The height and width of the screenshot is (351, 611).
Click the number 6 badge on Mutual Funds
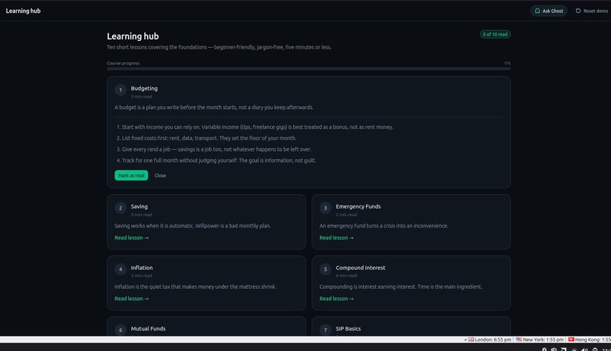coord(121,330)
